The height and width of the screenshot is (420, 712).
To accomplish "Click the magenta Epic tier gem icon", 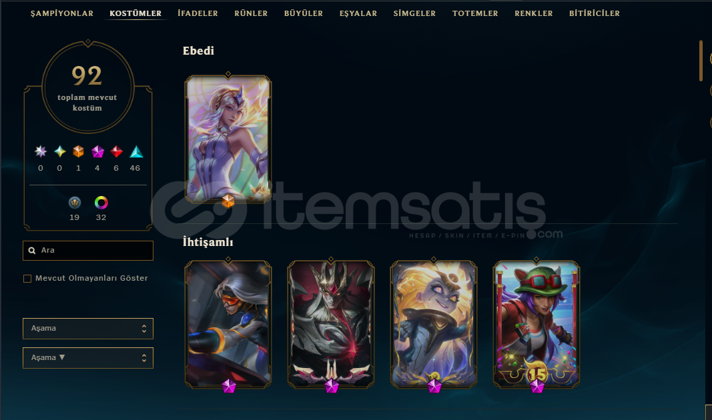I will (97, 151).
